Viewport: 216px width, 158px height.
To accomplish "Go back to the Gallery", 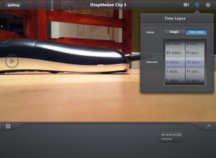I will click(x=13, y=5).
